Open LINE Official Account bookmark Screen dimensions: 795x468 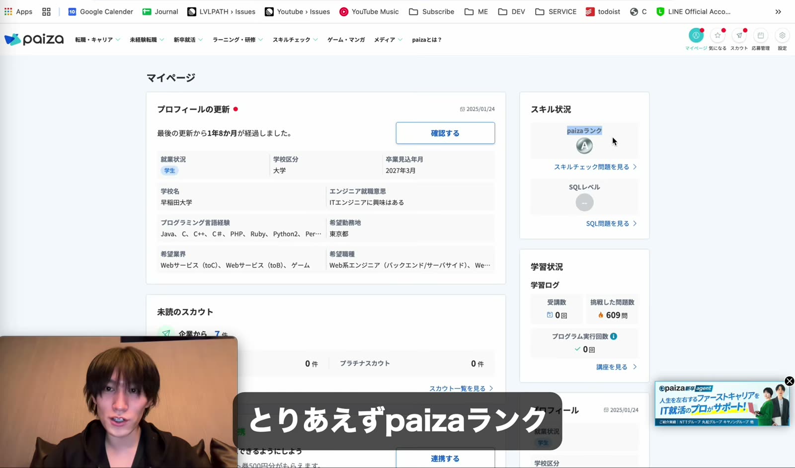pos(693,11)
